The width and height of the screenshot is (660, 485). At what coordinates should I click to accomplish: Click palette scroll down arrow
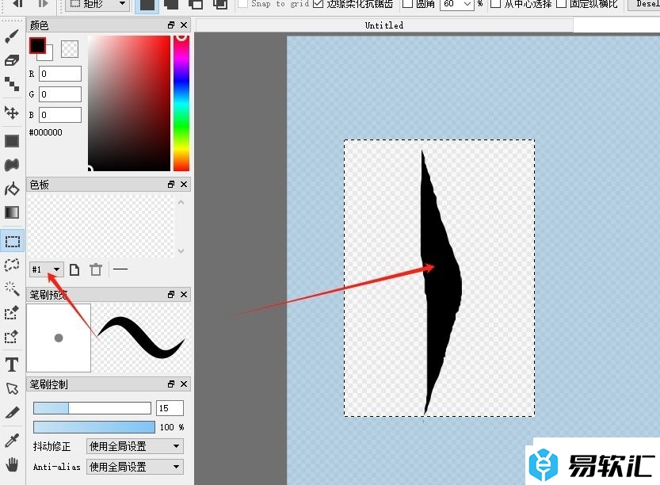point(181,251)
